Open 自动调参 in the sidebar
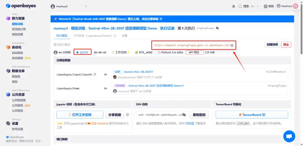This screenshot has width=303, height=146. pyautogui.click(x=18, y=53)
